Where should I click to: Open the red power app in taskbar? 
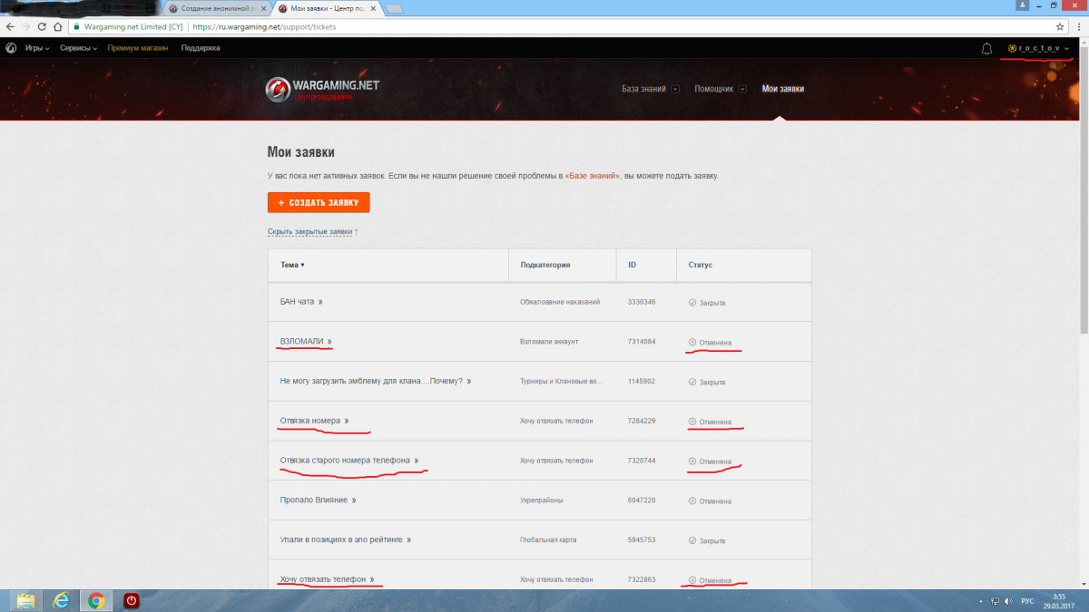point(132,600)
